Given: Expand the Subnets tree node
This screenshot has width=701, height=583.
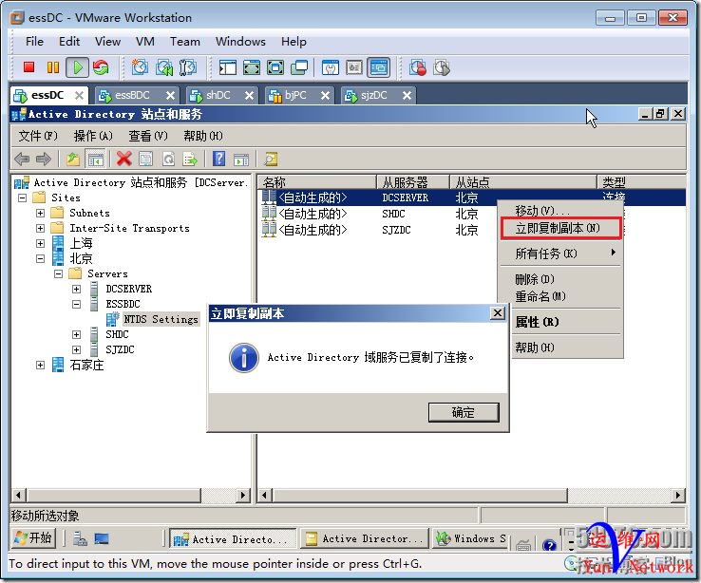Looking at the screenshot, I should tap(40, 213).
